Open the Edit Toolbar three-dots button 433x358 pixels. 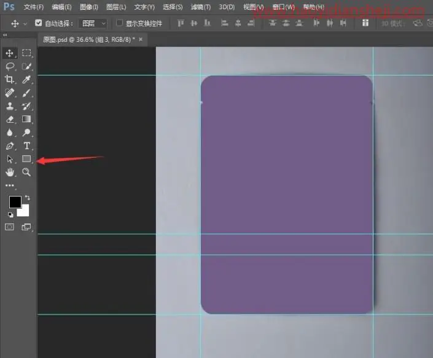tap(10, 185)
